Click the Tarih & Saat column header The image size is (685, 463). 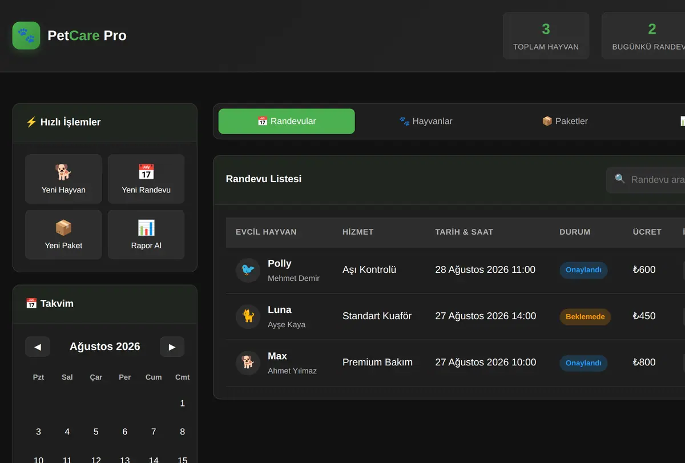pyautogui.click(x=464, y=232)
